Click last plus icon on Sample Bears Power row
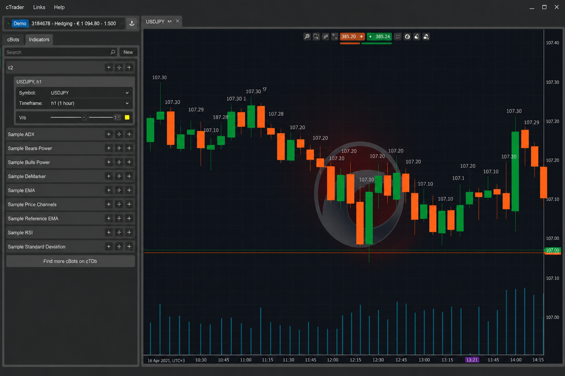The height and width of the screenshot is (376, 565). pyautogui.click(x=129, y=148)
